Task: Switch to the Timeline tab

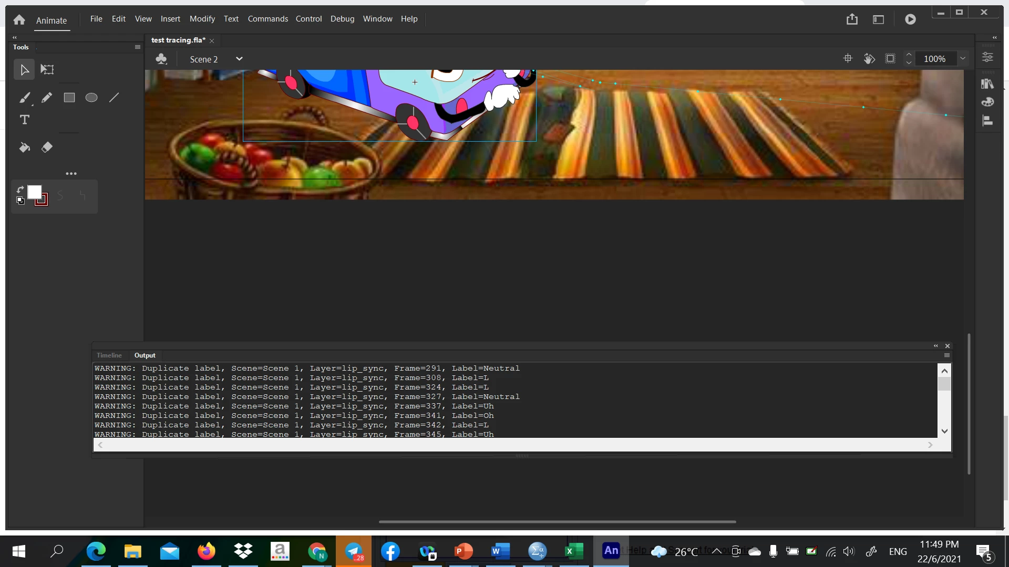Action: [109, 355]
